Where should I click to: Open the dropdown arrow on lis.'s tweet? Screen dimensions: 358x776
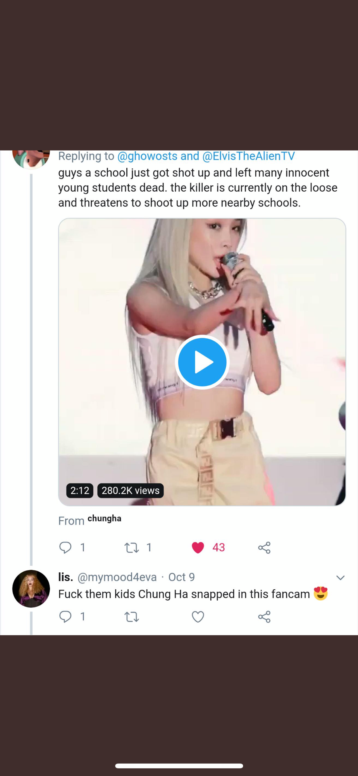pyautogui.click(x=340, y=578)
